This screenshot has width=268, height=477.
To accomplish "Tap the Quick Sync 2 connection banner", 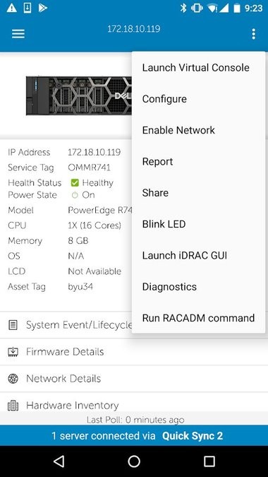I will pyautogui.click(x=134, y=435).
